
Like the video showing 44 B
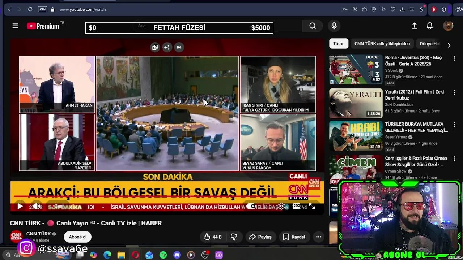212,237
